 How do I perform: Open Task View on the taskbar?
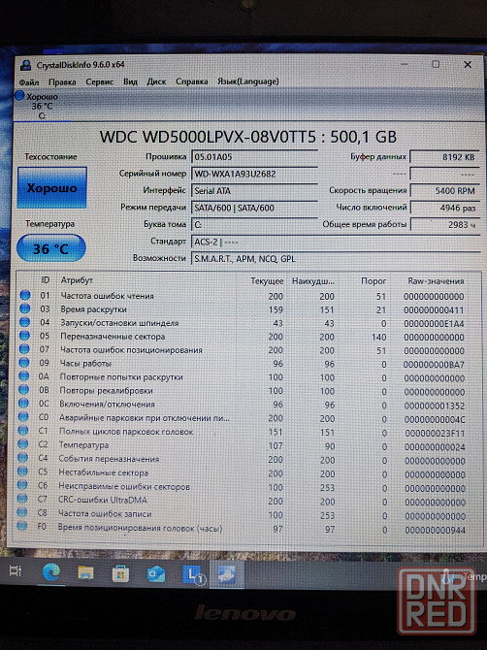16,571
